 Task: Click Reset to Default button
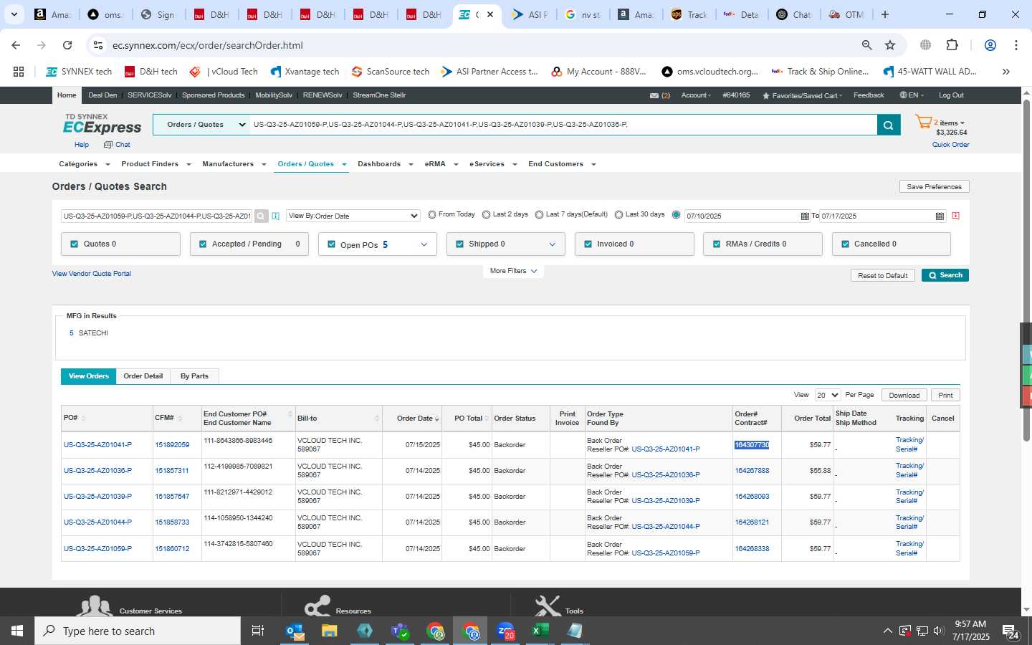(882, 275)
